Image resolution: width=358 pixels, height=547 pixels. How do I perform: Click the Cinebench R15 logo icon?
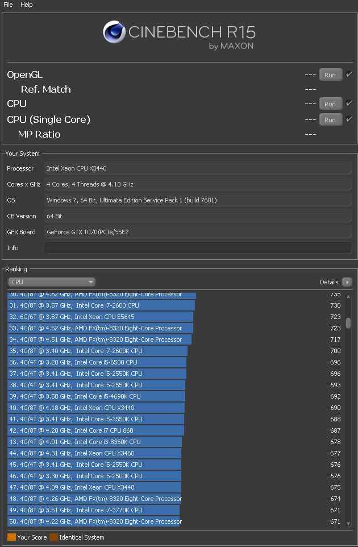click(x=114, y=32)
